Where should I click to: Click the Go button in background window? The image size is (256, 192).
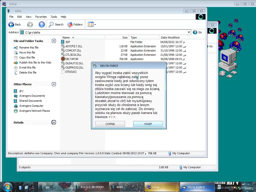coord(211,46)
